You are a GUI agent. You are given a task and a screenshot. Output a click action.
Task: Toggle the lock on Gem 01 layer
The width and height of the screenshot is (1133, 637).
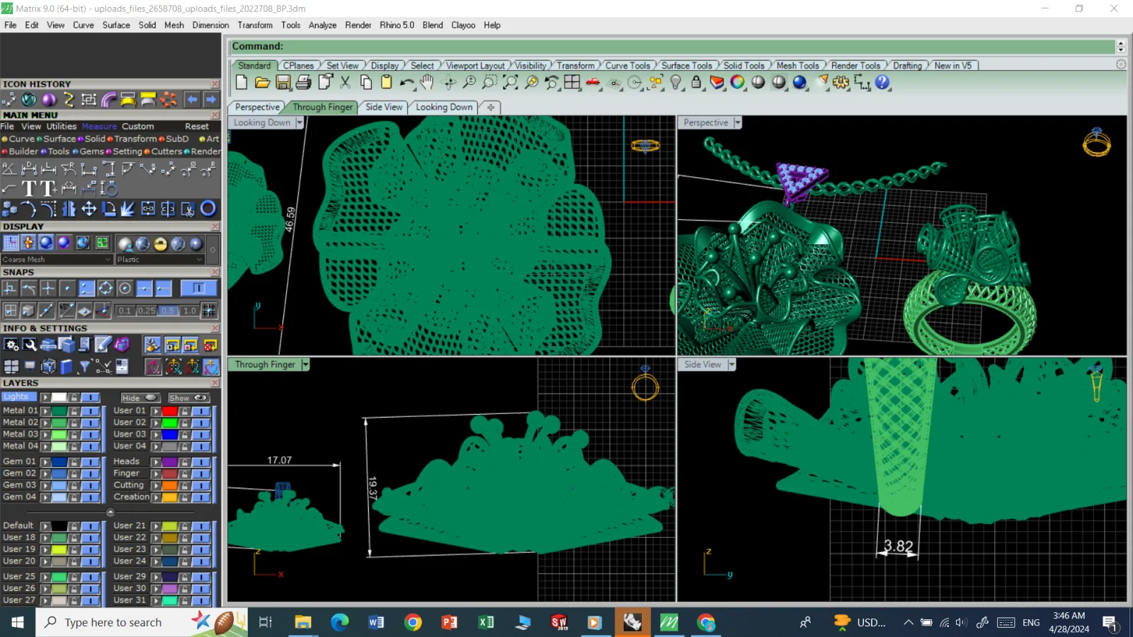pos(73,461)
